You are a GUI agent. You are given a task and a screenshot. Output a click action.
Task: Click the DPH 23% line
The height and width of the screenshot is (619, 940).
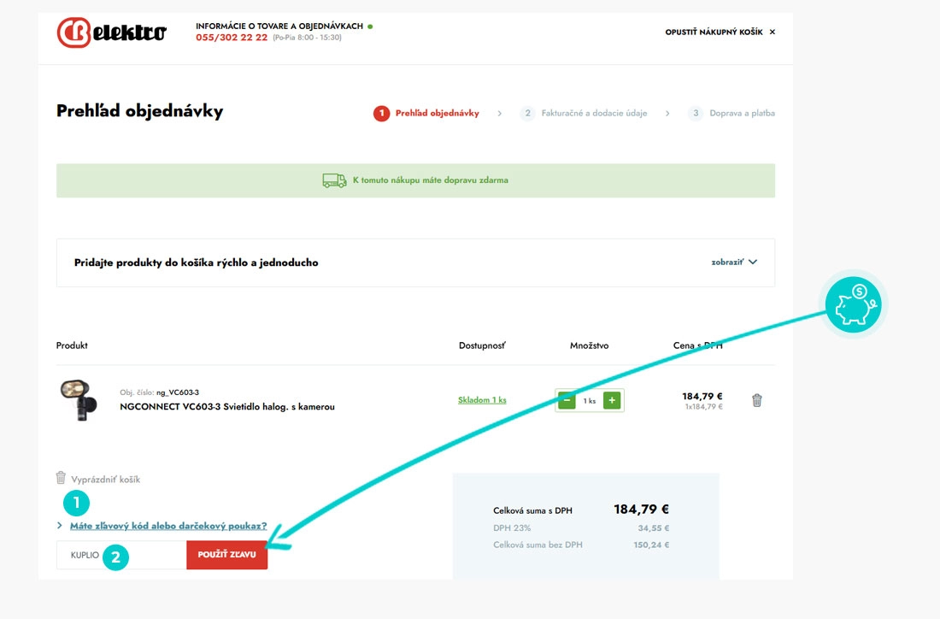click(x=581, y=528)
